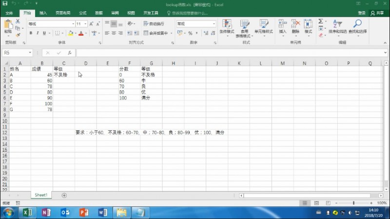Toggle top vertical alignment
390x219 pixels.
(x=107, y=23)
